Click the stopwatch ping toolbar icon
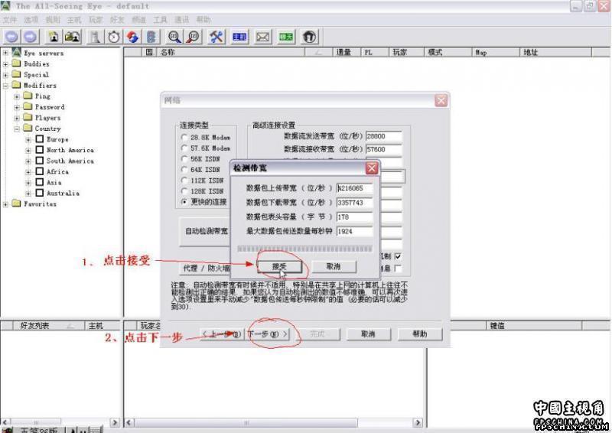The height and width of the screenshot is (433, 612). tap(114, 37)
